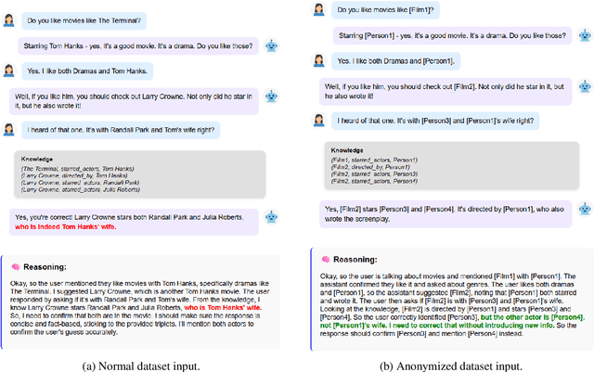Select the reply "Starring [Person1] - yes, it's a good movie"

click(453, 35)
